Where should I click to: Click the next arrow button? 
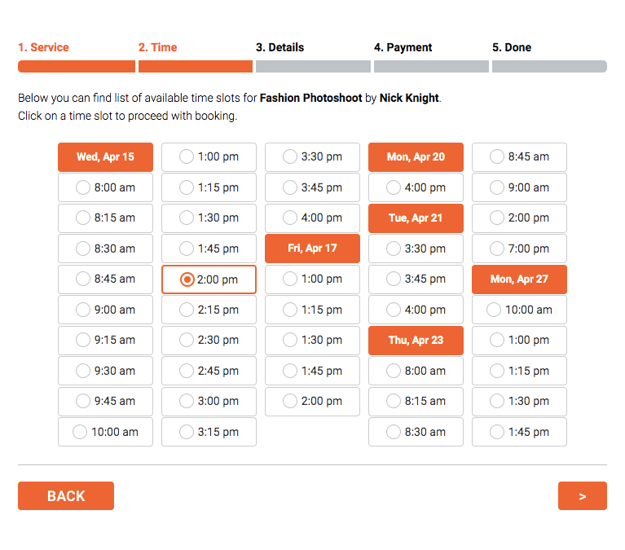pos(582,496)
